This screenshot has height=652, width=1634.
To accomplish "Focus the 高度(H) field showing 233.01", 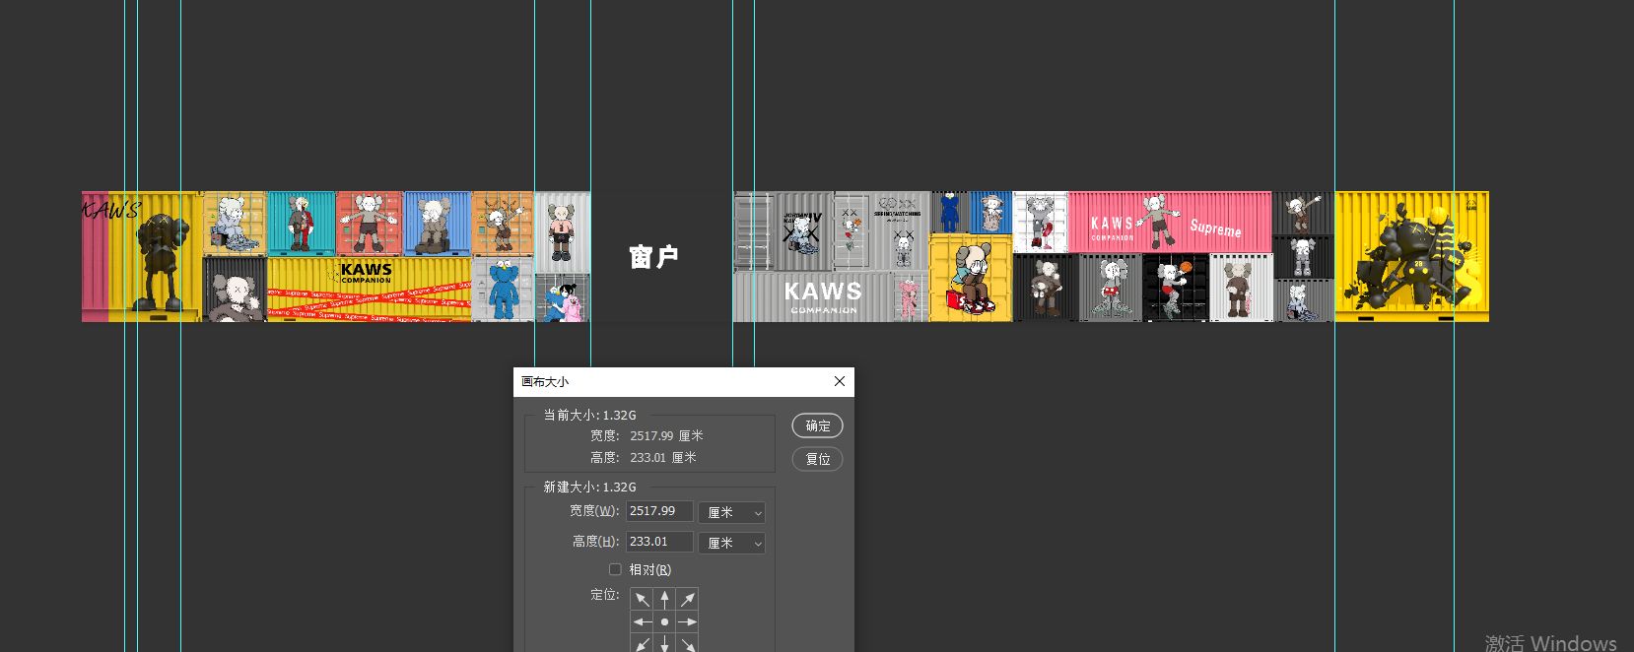I will [659, 542].
